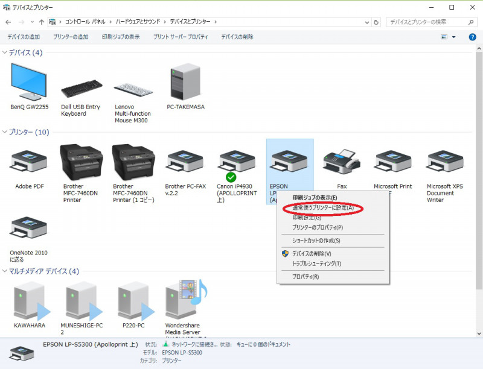Select the Microsoft XPS Document Writer icon

tap(444, 162)
